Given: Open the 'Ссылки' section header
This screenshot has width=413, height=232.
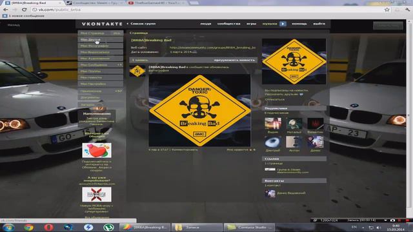Looking at the screenshot, I should coord(294,159).
